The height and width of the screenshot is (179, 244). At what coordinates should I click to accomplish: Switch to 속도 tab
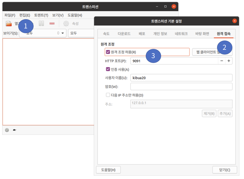point(106,34)
